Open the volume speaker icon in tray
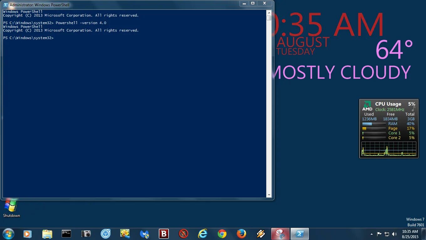Image resolution: width=426 pixels, height=240 pixels. (394, 234)
